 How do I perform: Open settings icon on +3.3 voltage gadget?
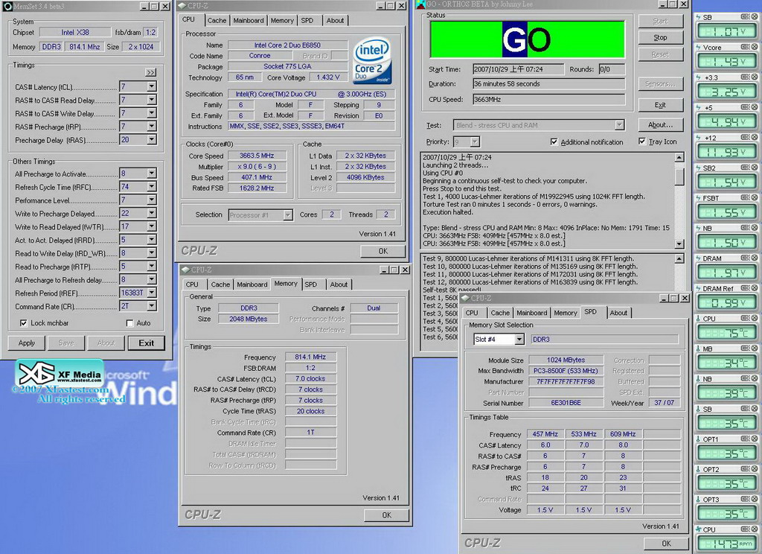[x=745, y=77]
